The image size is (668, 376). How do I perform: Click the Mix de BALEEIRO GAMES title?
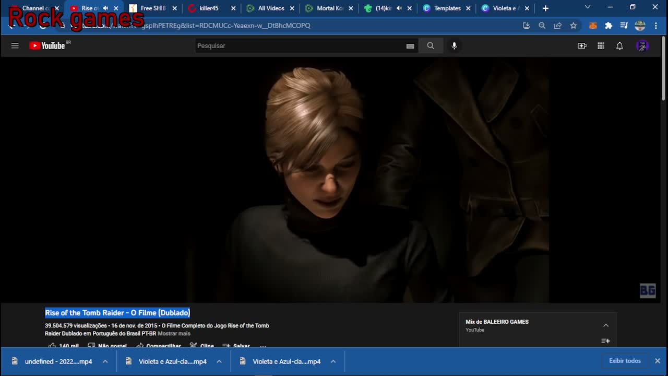pos(497,322)
